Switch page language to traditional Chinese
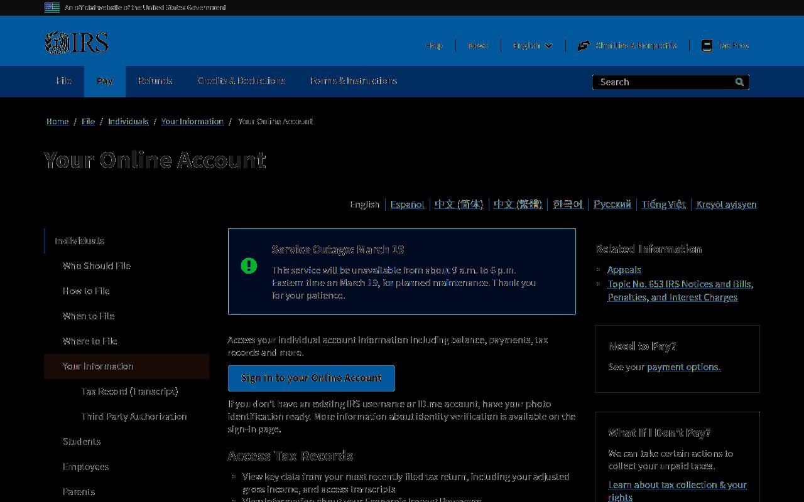This screenshot has height=502, width=804. tap(518, 204)
